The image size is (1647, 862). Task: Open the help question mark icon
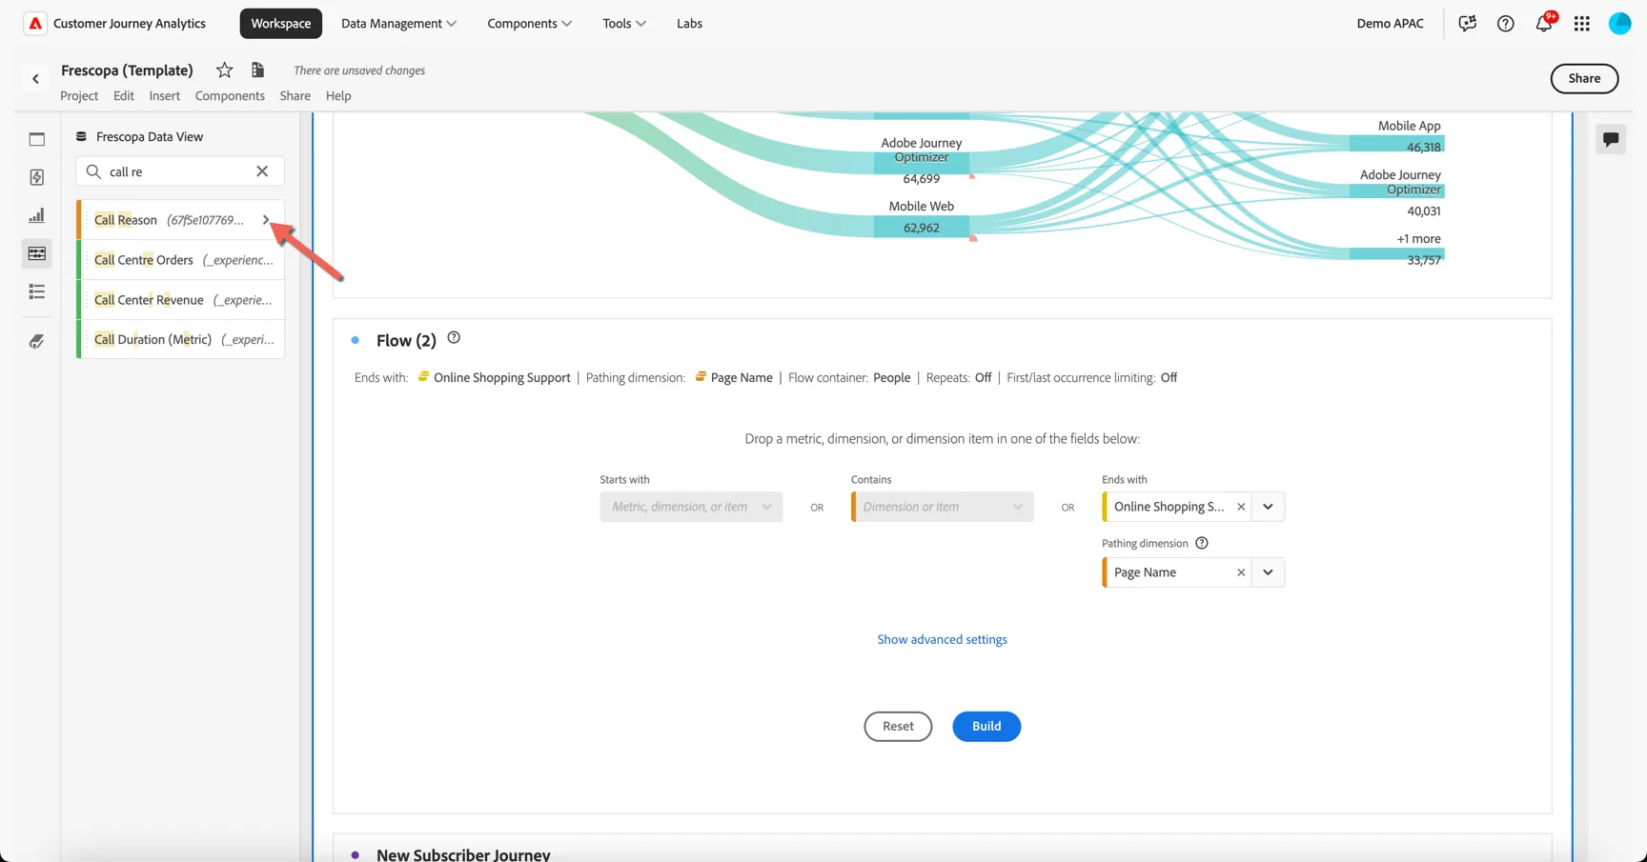click(1505, 24)
